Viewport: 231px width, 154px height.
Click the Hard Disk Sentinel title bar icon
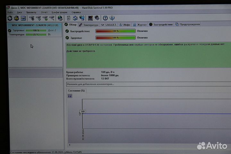8,8
